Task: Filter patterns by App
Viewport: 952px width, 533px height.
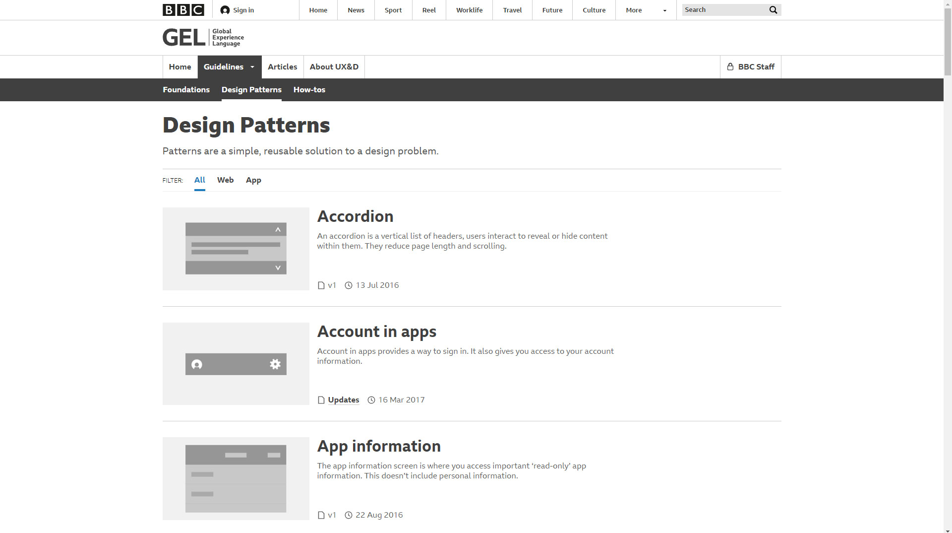Action: pyautogui.click(x=253, y=180)
